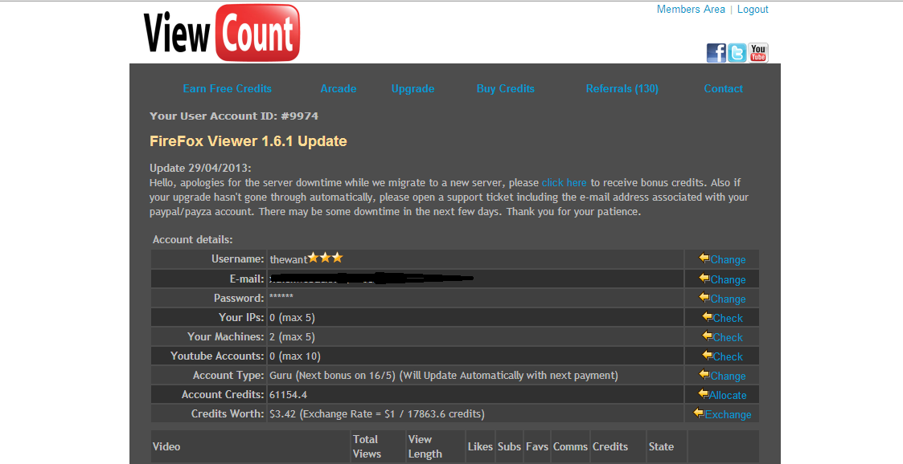Screen dimensions: 903x464
Task: Click the arrow icon in Your IPs row
Action: click(707, 317)
